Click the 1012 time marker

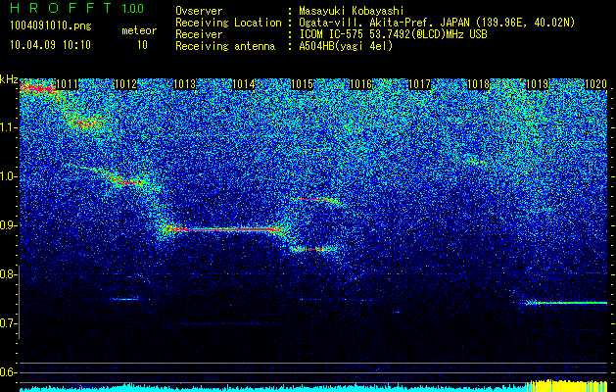(x=125, y=84)
